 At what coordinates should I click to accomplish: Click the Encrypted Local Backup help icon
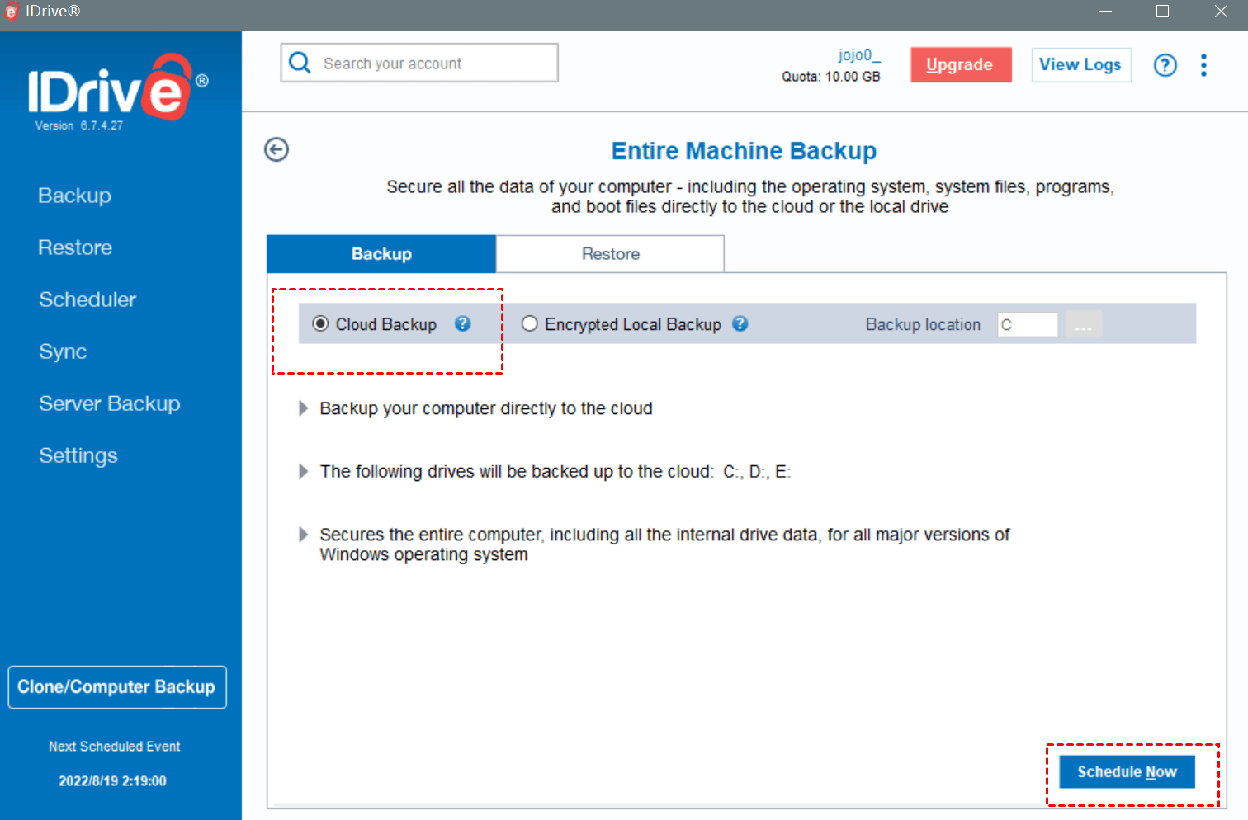pos(740,324)
